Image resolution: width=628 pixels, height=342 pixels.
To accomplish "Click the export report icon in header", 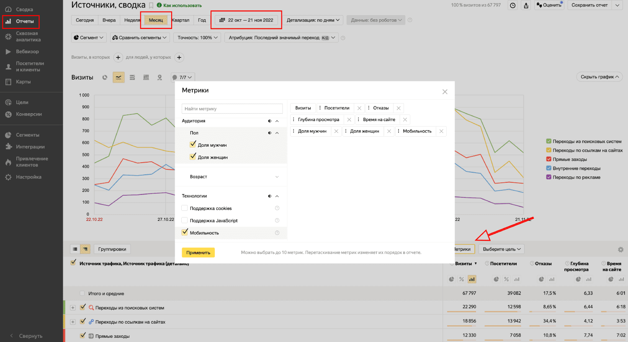I will [x=526, y=5].
